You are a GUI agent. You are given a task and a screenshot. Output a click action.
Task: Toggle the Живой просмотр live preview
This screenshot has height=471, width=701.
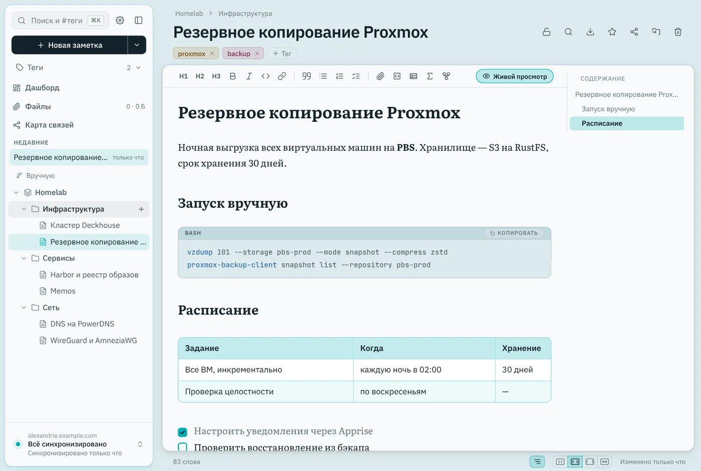[x=515, y=76]
